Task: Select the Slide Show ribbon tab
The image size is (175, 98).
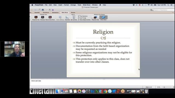Action: coord(65,13)
